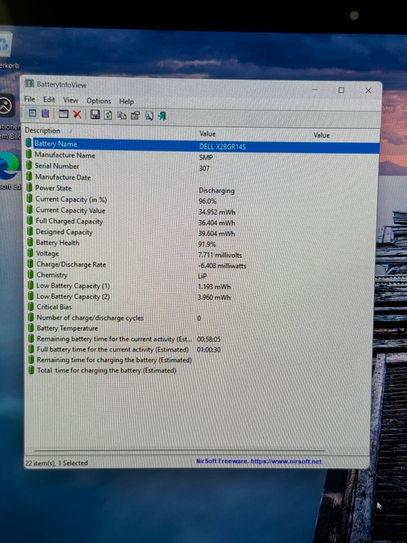Click the Exit door toolbar icon

162,116
